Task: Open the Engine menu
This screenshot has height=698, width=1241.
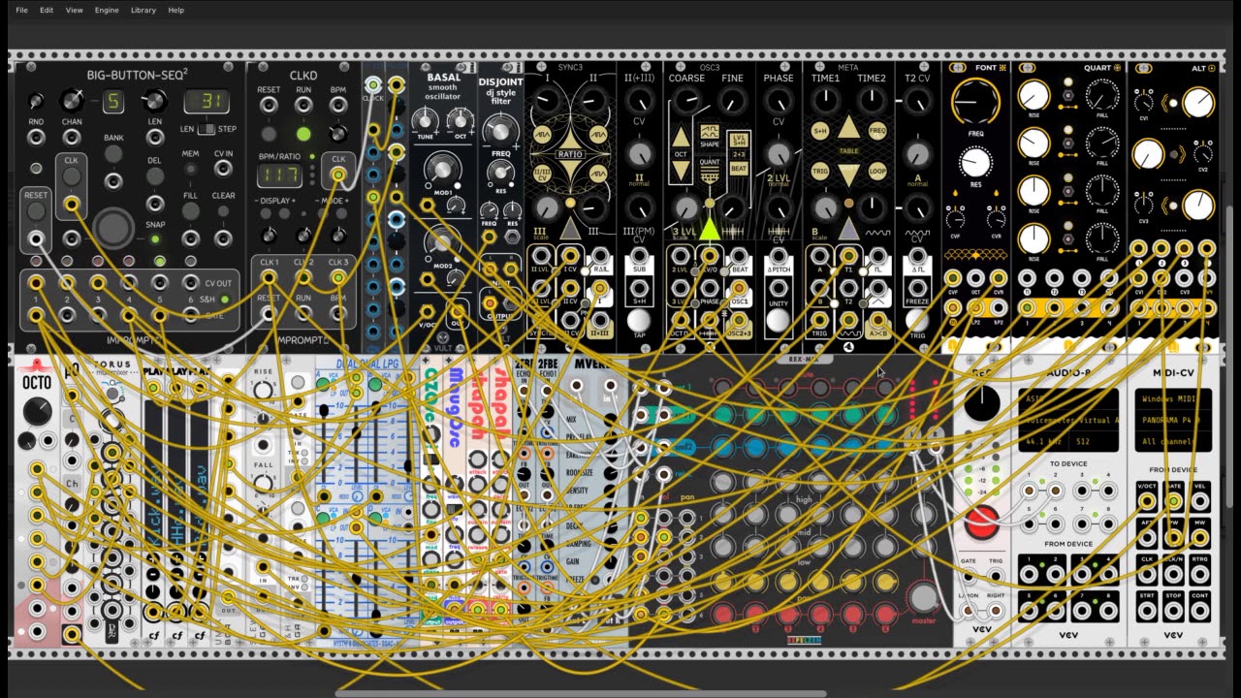Action: (x=107, y=10)
